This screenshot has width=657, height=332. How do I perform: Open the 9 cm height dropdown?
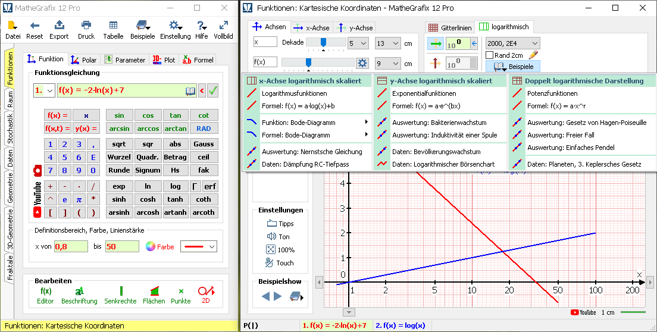(x=388, y=64)
